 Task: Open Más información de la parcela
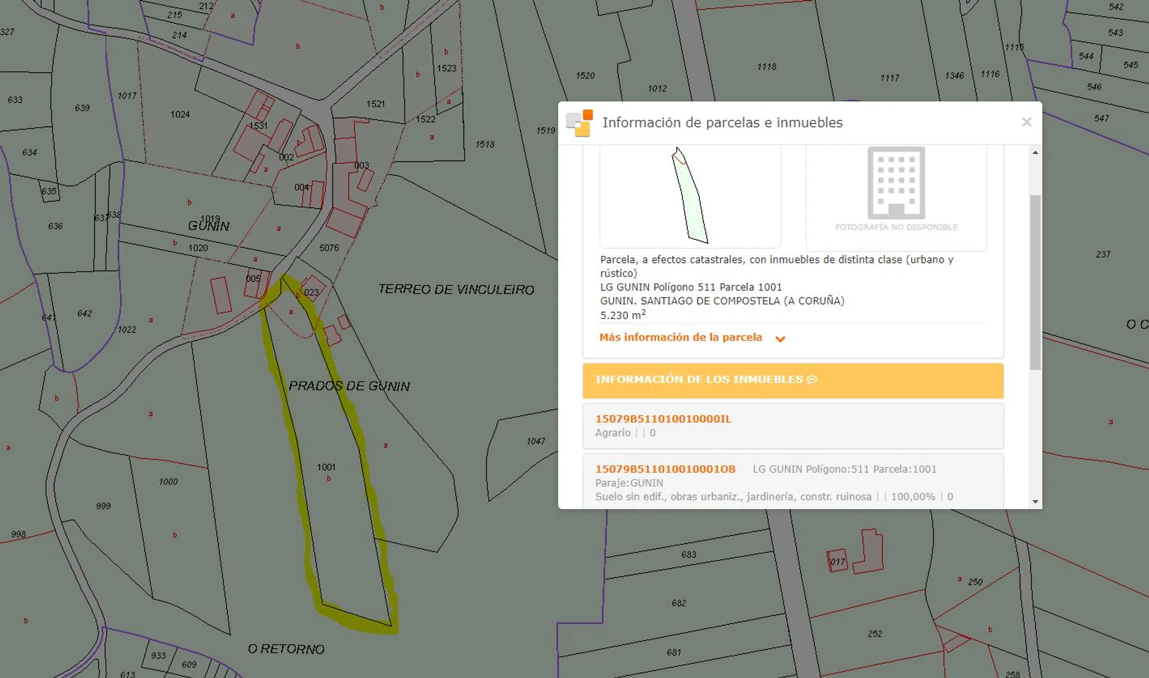tap(680, 337)
